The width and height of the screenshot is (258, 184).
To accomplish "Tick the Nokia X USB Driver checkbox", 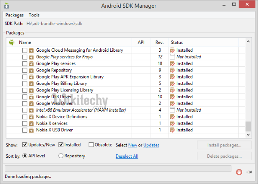I will tap(25, 130).
